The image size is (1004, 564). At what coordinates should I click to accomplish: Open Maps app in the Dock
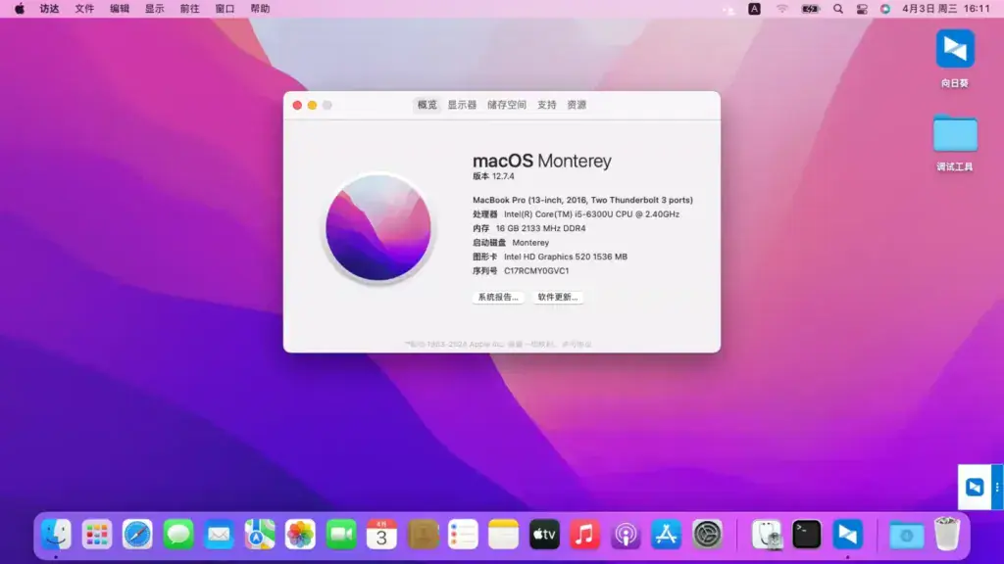[259, 534]
